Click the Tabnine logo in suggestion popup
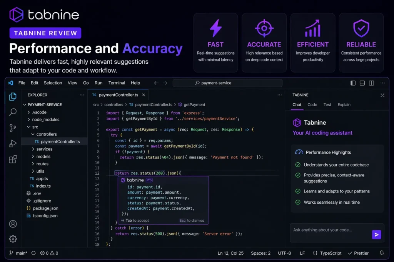 point(123,180)
